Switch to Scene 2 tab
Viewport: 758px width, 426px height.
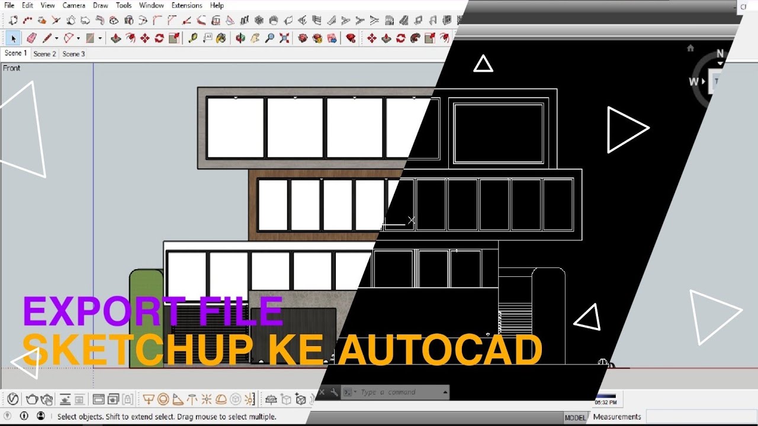point(44,54)
